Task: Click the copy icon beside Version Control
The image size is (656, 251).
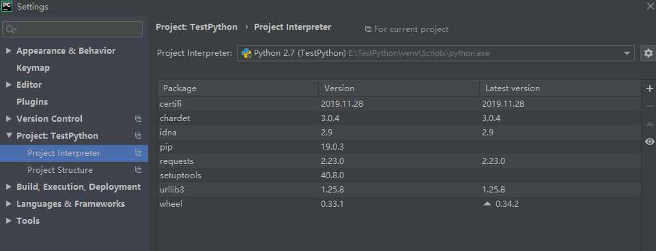Action: point(138,119)
